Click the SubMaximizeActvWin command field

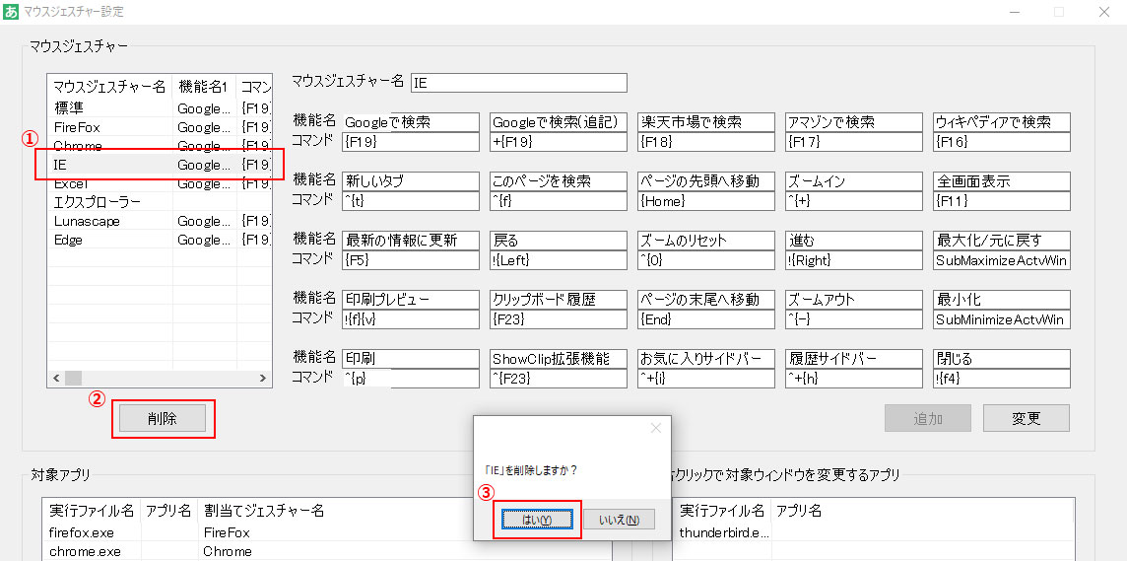[1002, 260]
